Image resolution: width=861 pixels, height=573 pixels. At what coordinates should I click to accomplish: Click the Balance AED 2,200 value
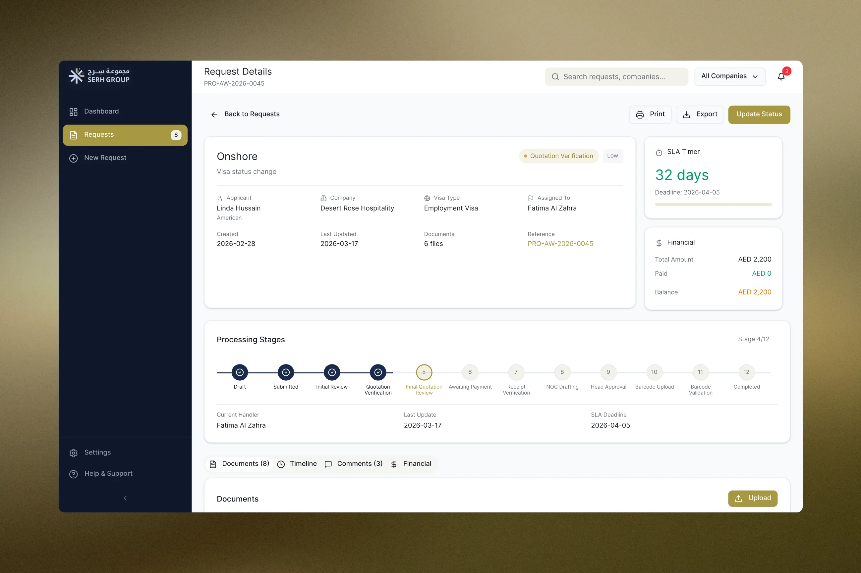pyautogui.click(x=754, y=292)
